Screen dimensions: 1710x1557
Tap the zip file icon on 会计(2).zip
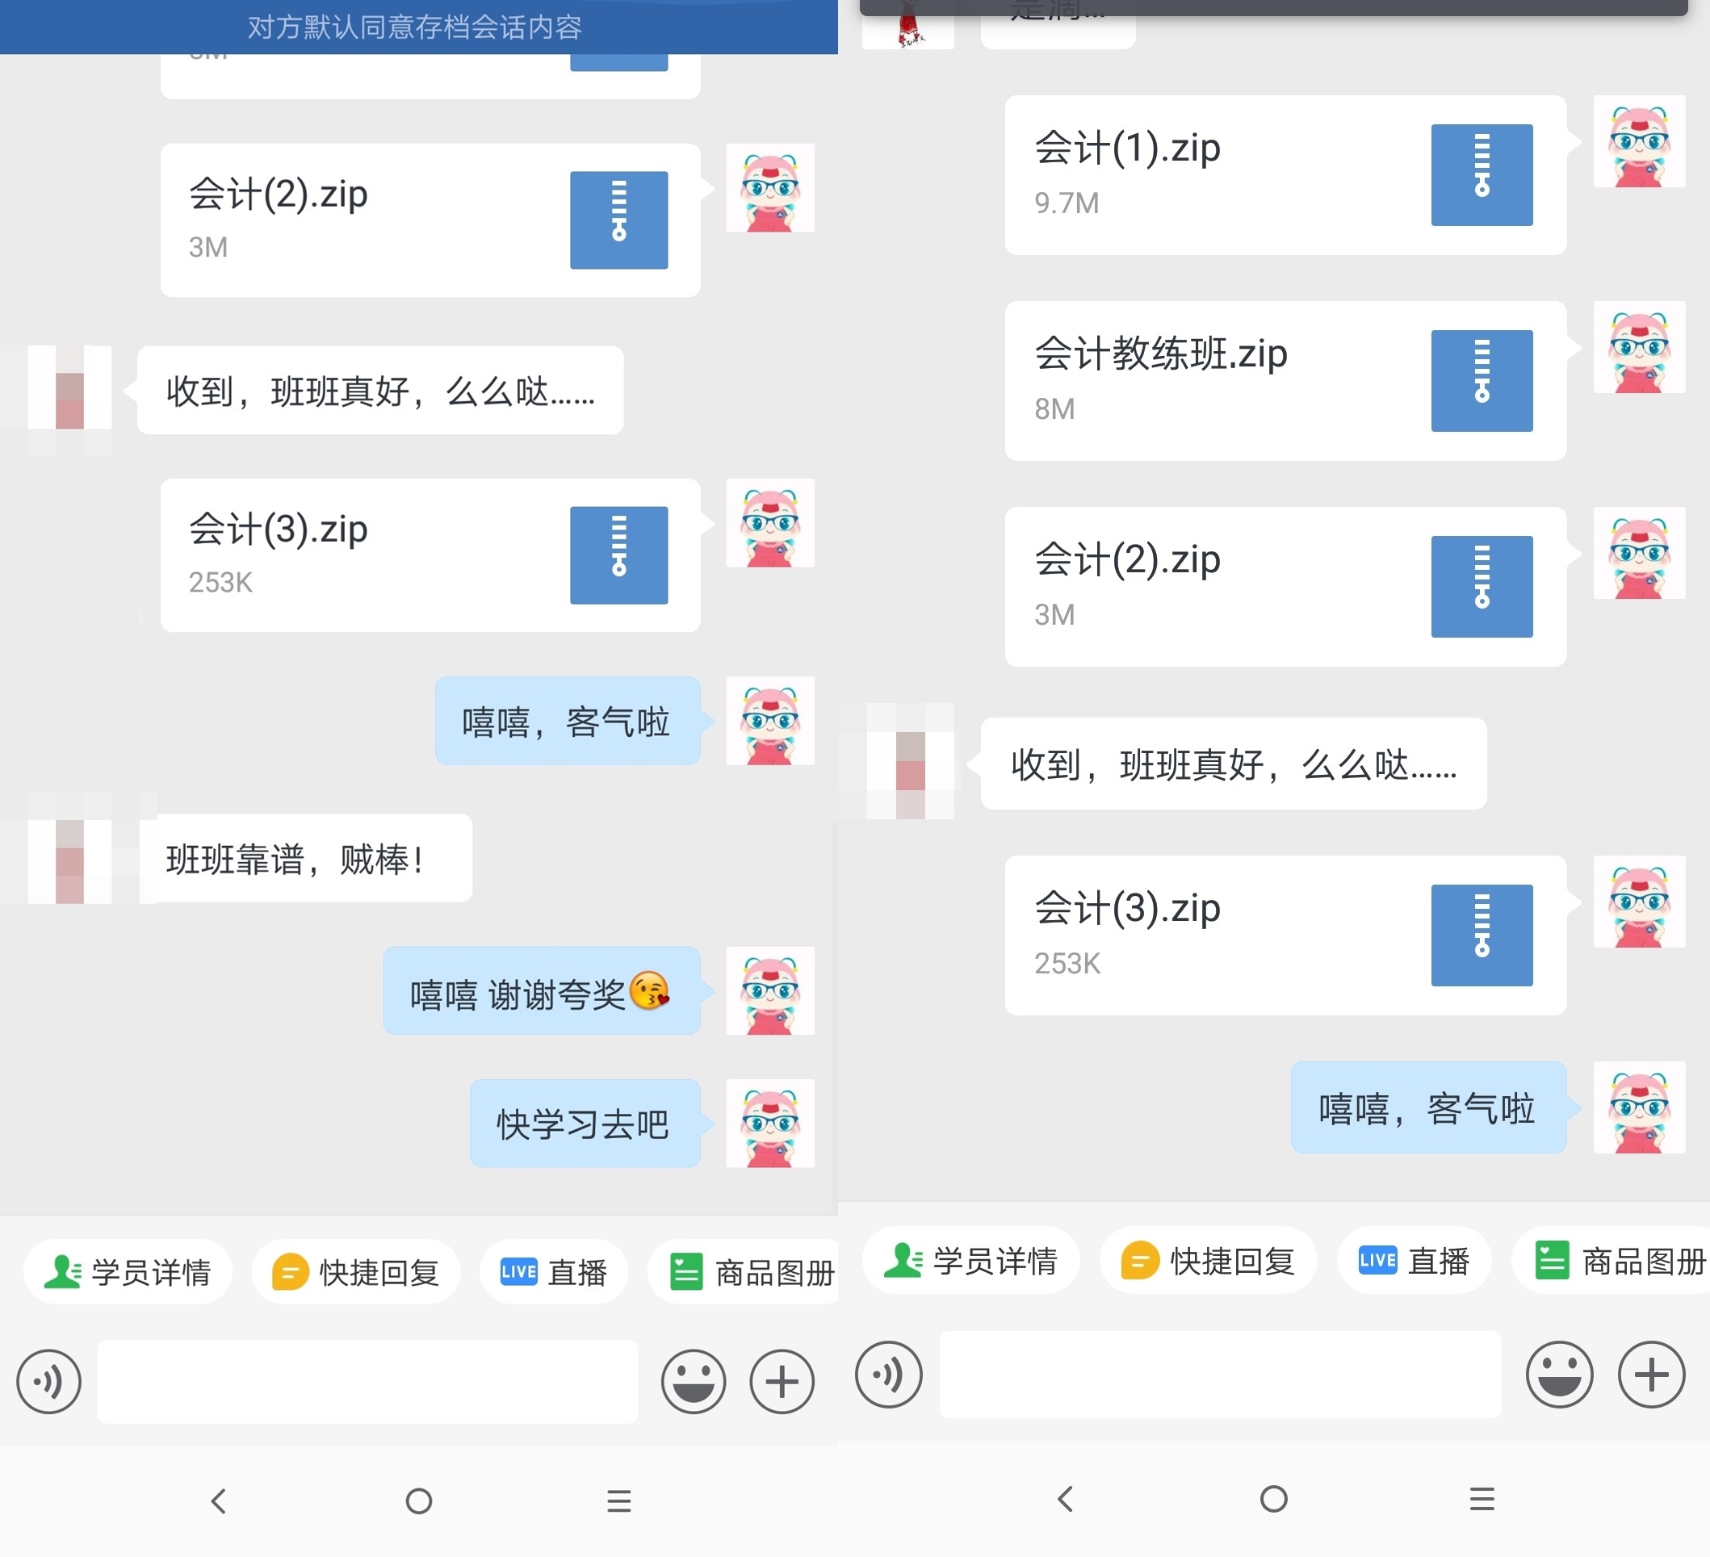click(618, 219)
